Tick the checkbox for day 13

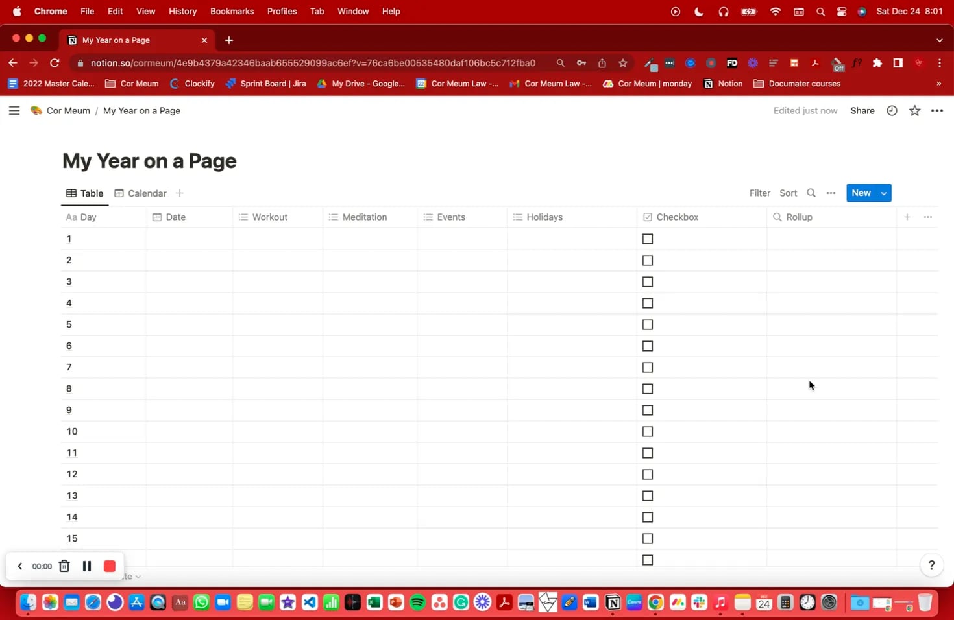pyautogui.click(x=648, y=496)
